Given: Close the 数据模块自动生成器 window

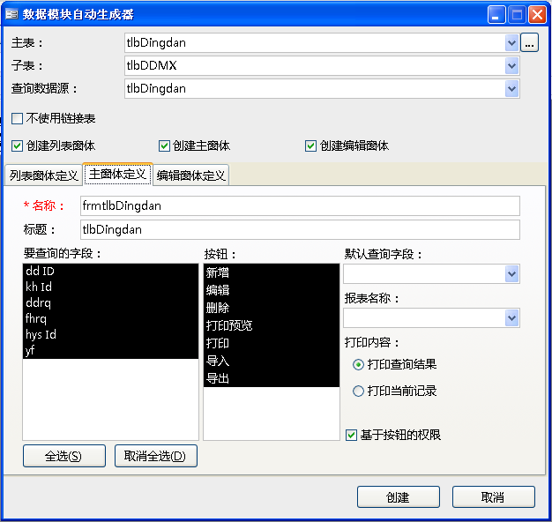Looking at the screenshot, I should [537, 15].
